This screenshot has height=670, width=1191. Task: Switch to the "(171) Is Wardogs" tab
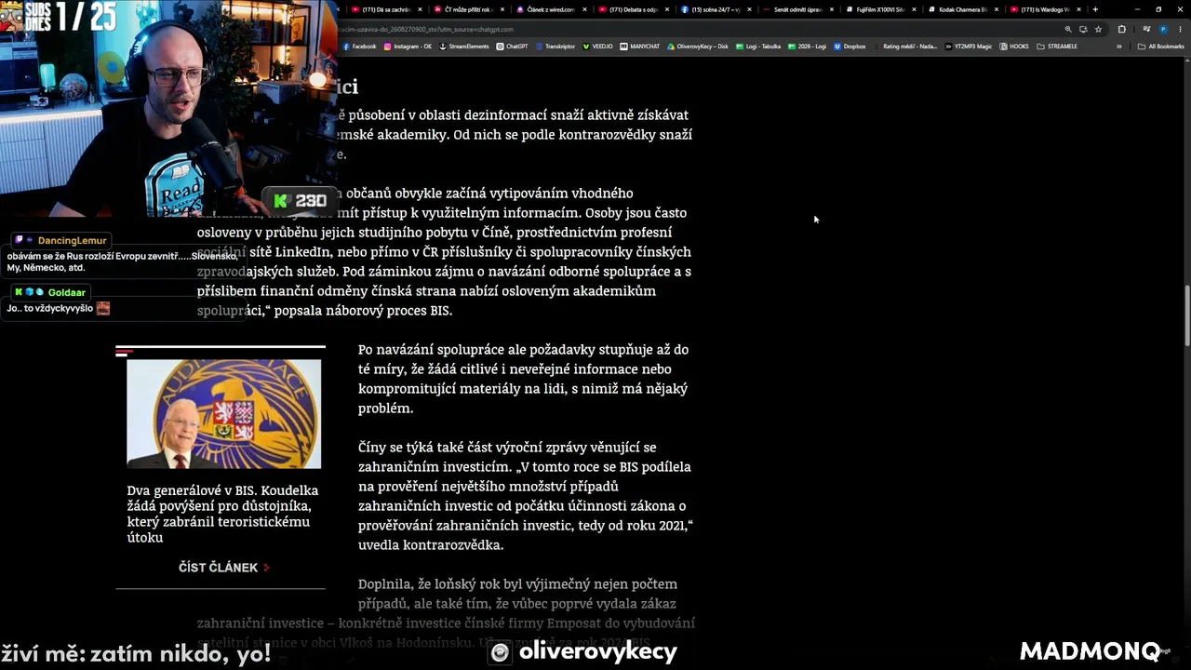point(1041,9)
